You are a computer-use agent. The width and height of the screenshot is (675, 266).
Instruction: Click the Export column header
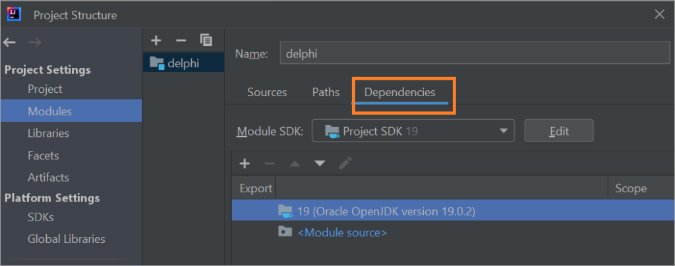tap(256, 188)
